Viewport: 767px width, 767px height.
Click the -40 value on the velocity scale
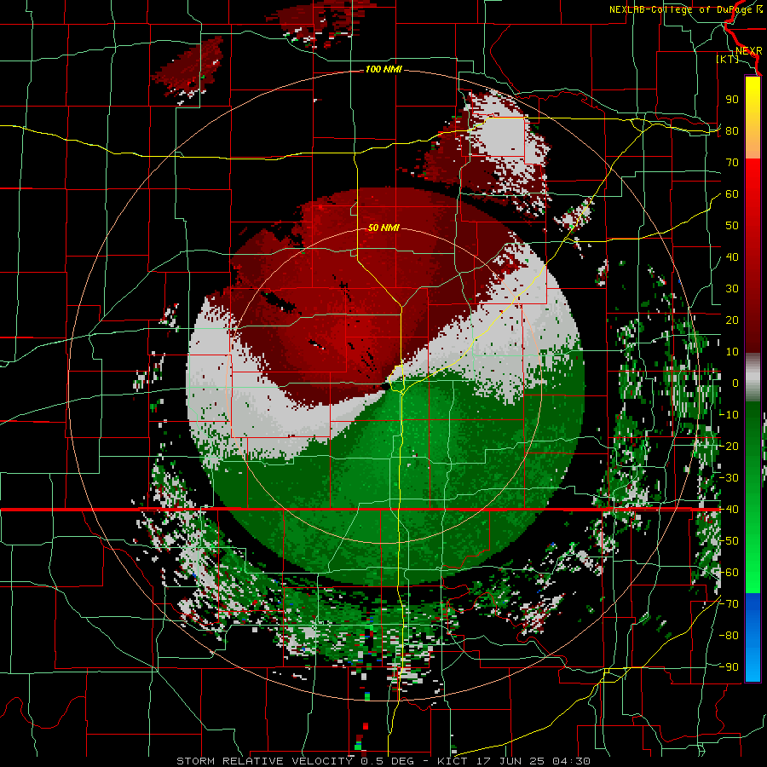[x=729, y=510]
